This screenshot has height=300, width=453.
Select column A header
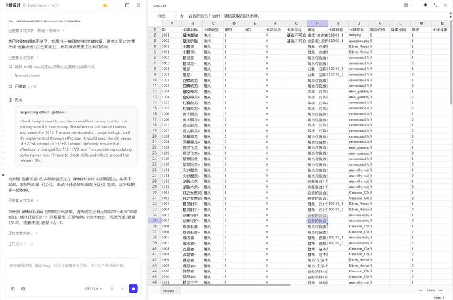pyautogui.click(x=171, y=24)
